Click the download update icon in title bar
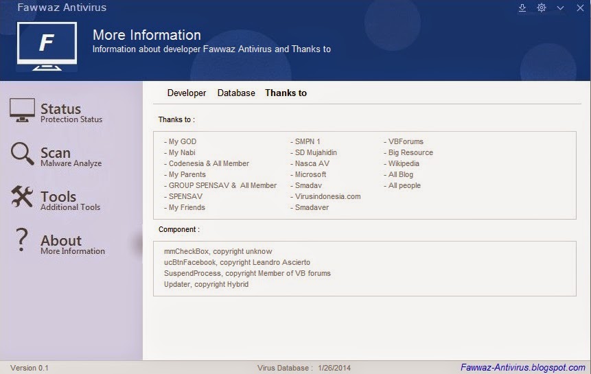The width and height of the screenshot is (591, 374). (x=522, y=8)
